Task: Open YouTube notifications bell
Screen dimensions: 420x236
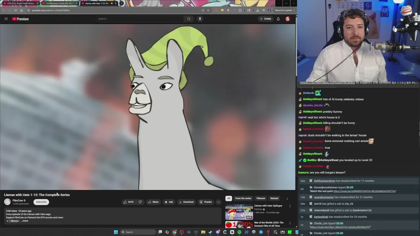Action: (x=278, y=19)
